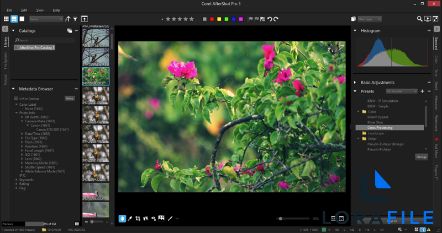Apply the red color label
This screenshot has width=442, height=233.
[212, 19]
